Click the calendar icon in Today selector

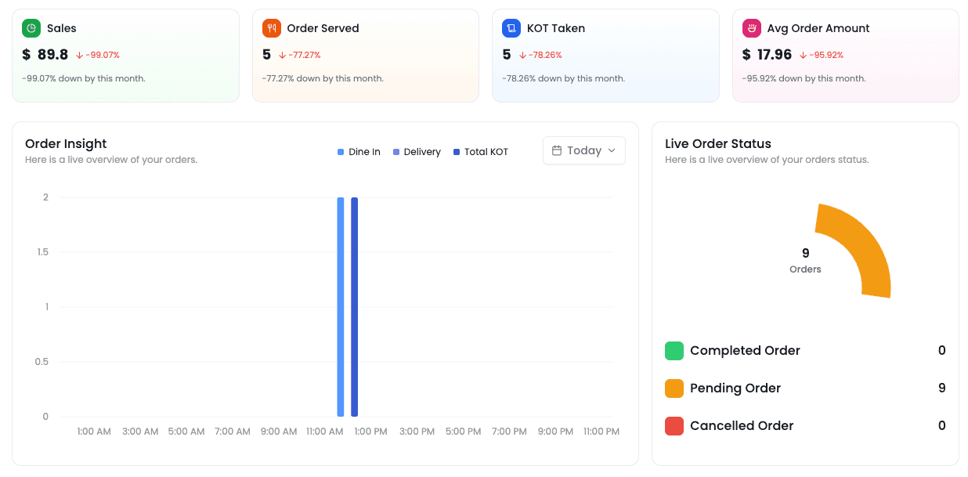coord(557,150)
